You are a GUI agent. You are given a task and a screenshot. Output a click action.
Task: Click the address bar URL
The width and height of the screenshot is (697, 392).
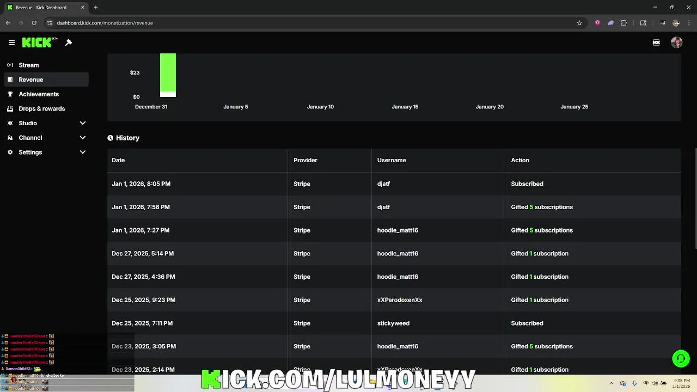tap(105, 23)
